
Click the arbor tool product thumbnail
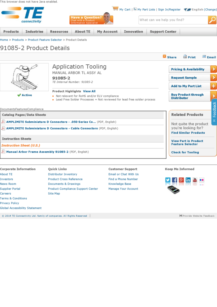tap(25, 77)
